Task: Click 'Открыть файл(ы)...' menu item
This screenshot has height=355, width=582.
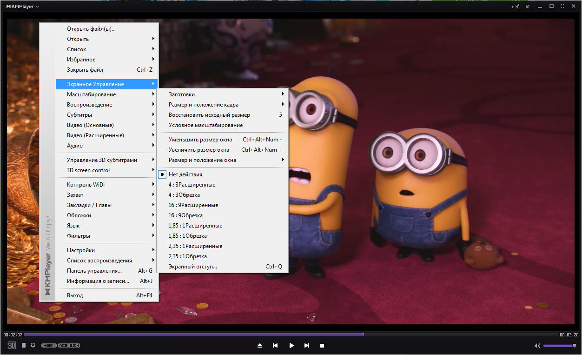Action: coord(106,29)
